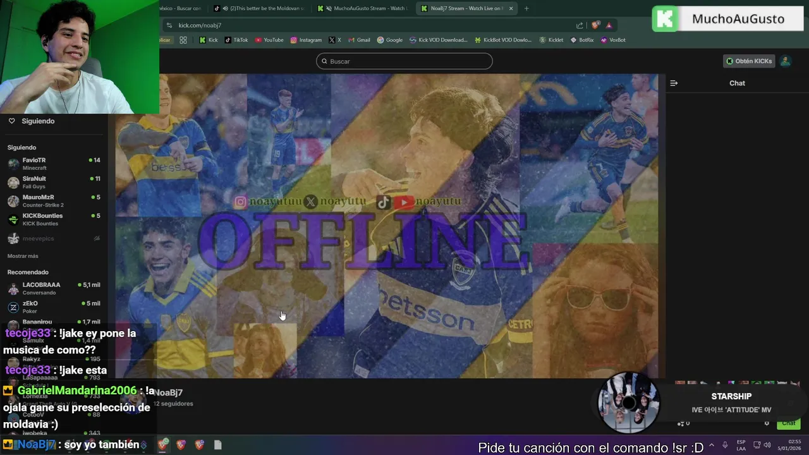The image size is (809, 455).
Task: Click the Buscar search field
Action: (x=404, y=61)
